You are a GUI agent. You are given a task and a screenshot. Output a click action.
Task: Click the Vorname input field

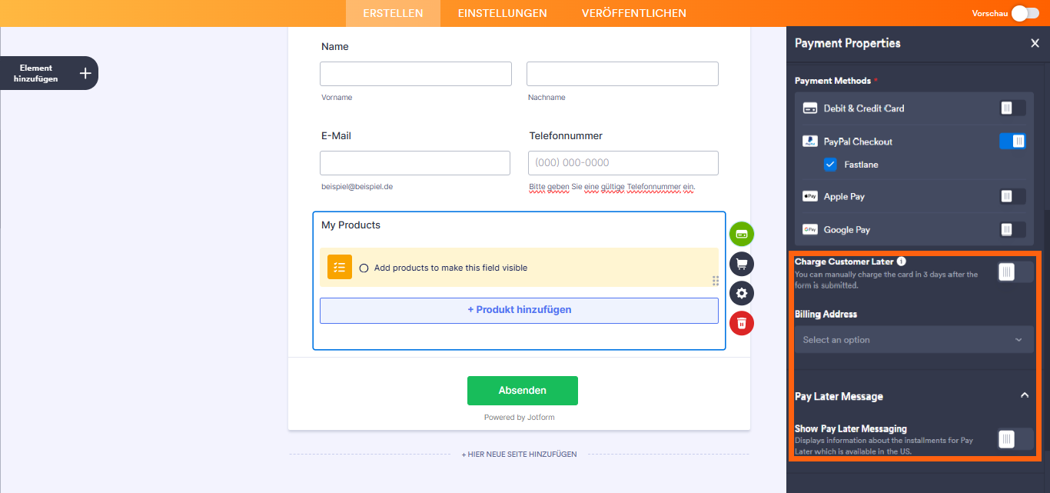tap(415, 73)
